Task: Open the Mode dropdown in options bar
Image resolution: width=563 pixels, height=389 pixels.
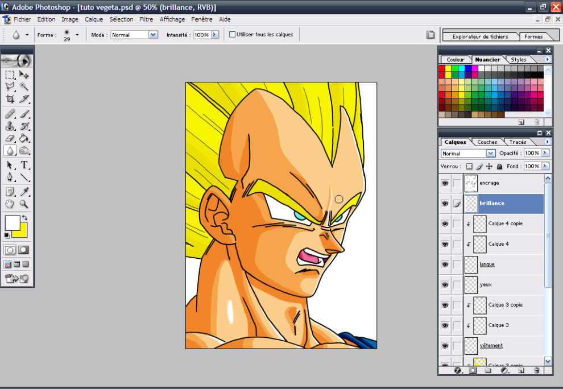Action: tap(154, 35)
